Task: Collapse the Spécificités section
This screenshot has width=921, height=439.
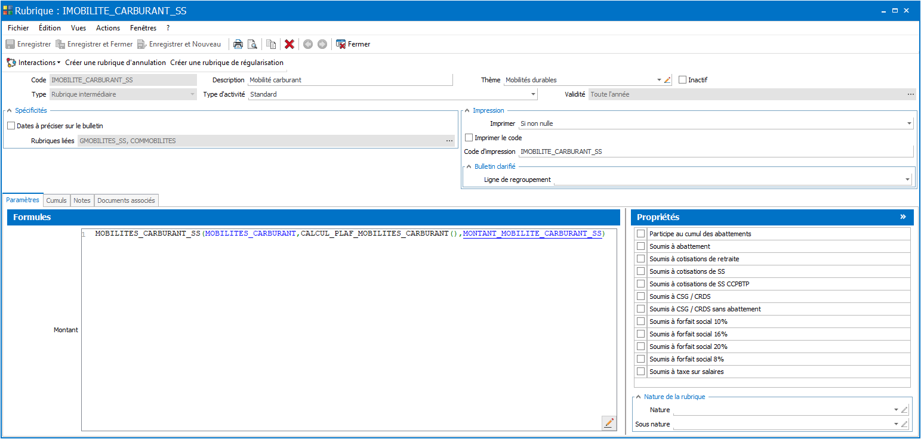Action: [x=10, y=110]
